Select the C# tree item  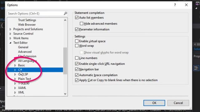point(35,70)
